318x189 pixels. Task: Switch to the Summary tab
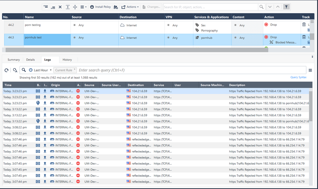pyautogui.click(x=14, y=59)
